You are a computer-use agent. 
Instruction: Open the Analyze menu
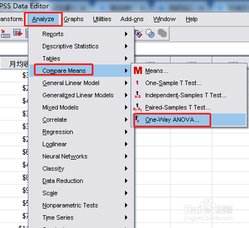pyautogui.click(x=43, y=19)
